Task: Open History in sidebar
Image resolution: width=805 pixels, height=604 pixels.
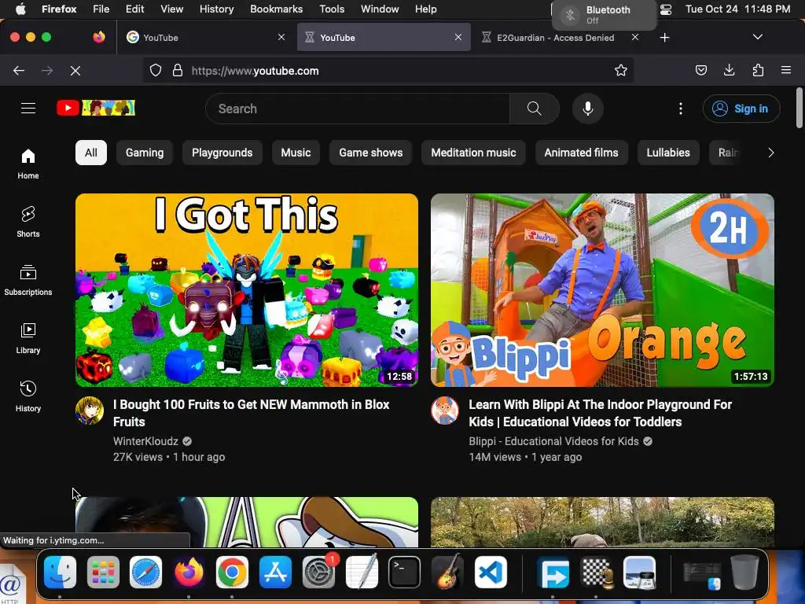Action: pyautogui.click(x=28, y=396)
